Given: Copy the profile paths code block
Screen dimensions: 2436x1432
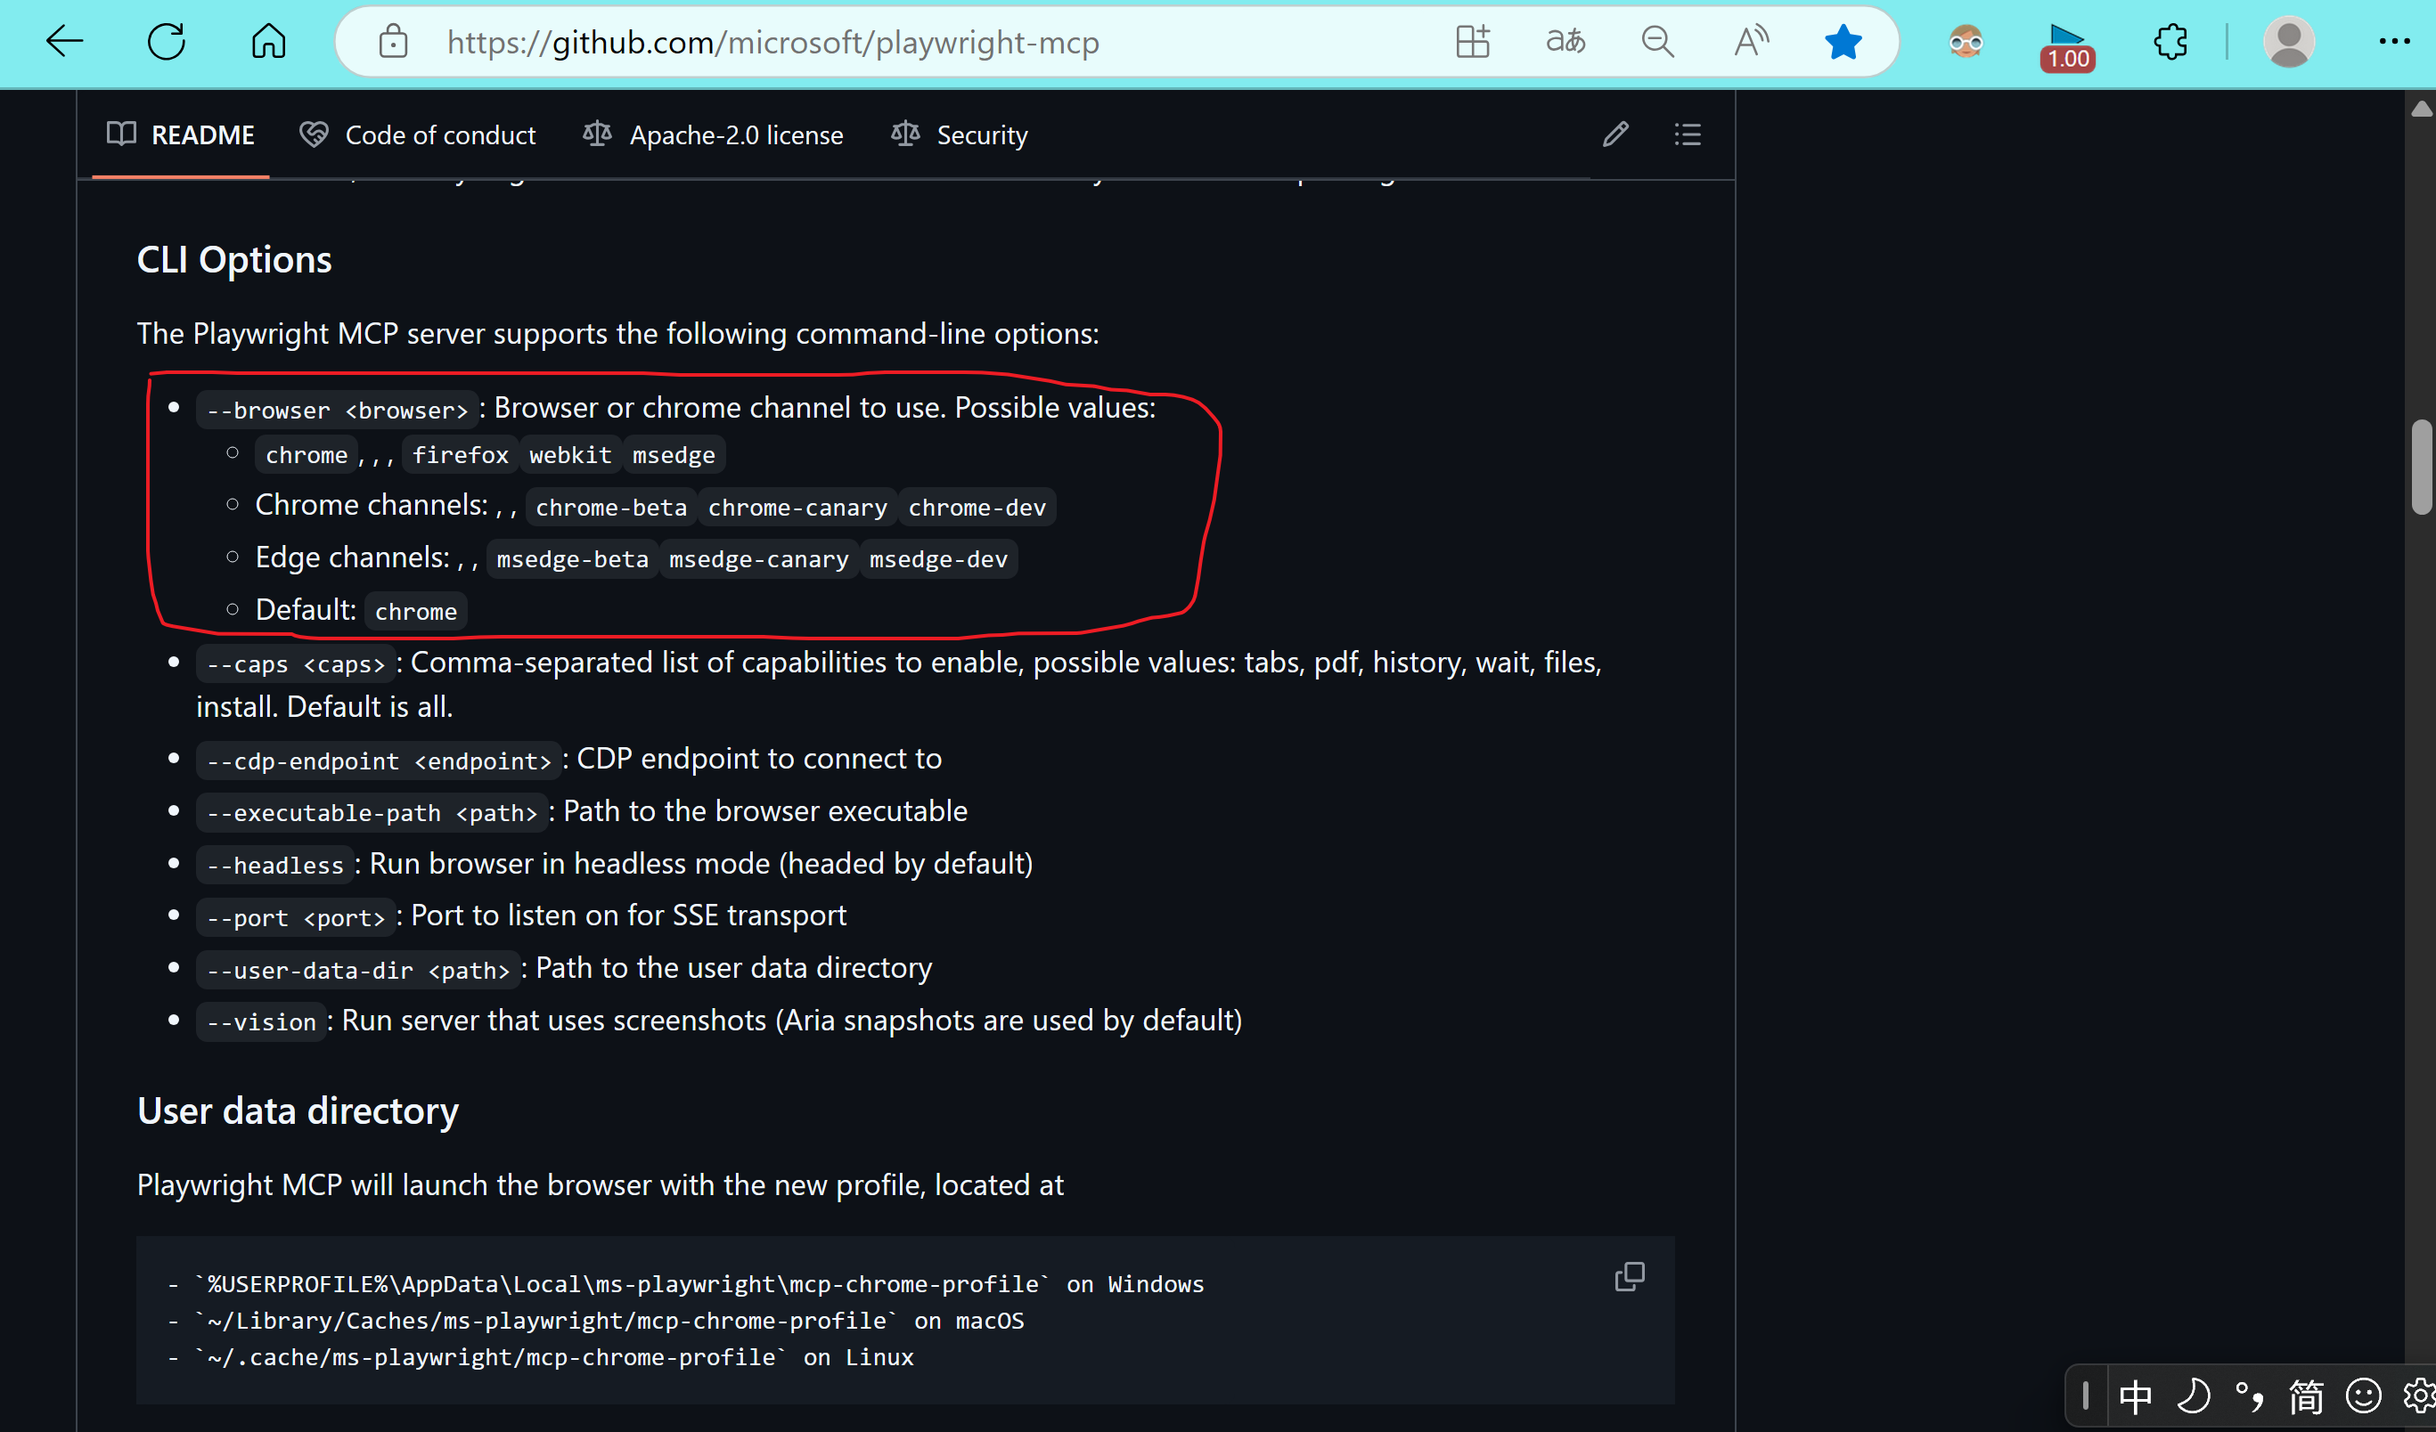Looking at the screenshot, I should pyautogui.click(x=1629, y=1277).
